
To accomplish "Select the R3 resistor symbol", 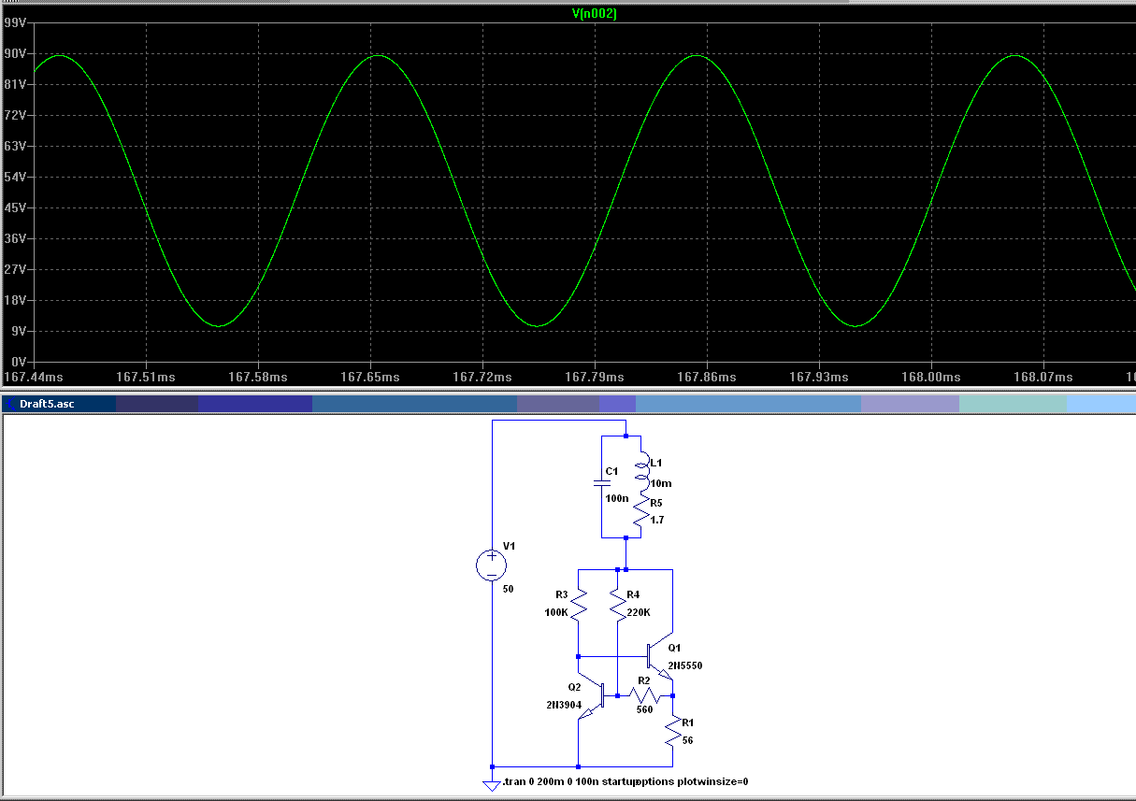I will 578,605.
